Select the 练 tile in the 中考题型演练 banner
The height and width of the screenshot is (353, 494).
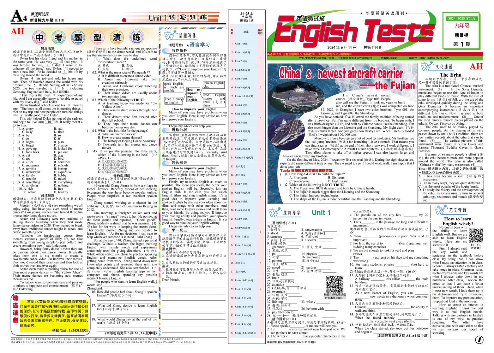[137, 37]
